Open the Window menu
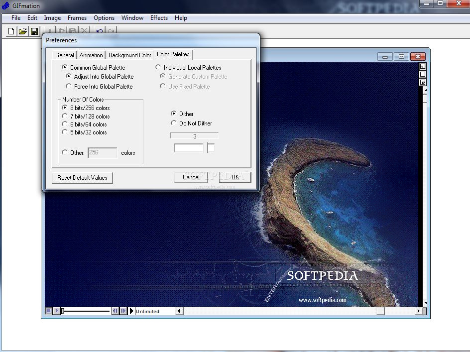This screenshot has height=352, width=470. [x=132, y=18]
